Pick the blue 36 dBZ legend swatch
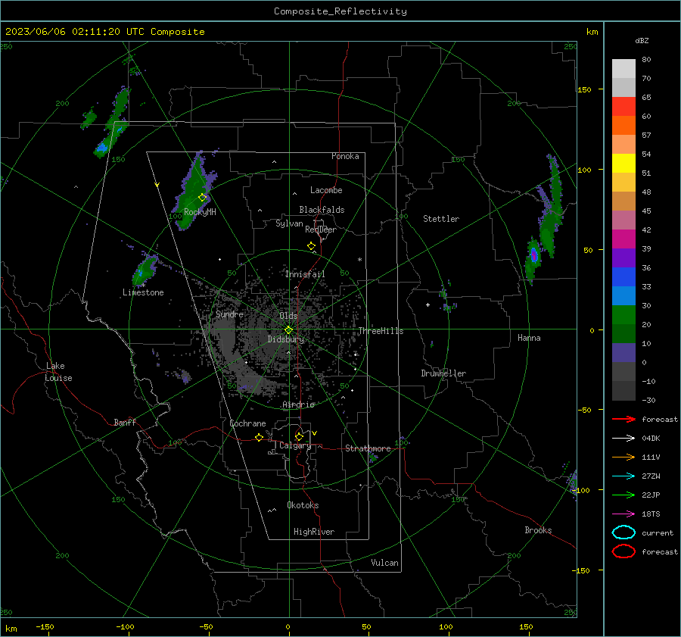The image size is (681, 637). click(x=623, y=276)
